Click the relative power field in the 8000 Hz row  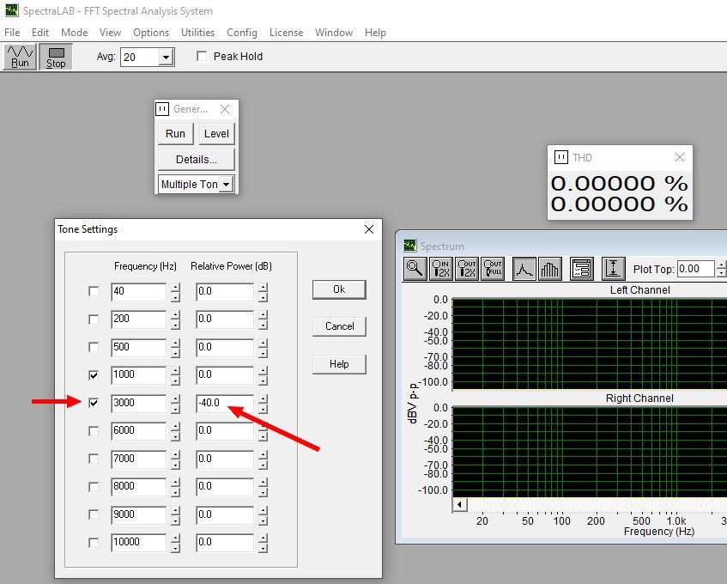click(x=225, y=487)
